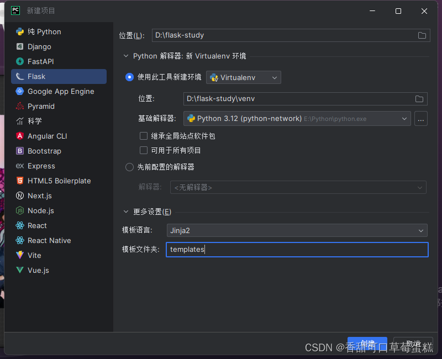The height and width of the screenshot is (359, 442).
Task: Select FastAPI project type label
Action: [40, 61]
